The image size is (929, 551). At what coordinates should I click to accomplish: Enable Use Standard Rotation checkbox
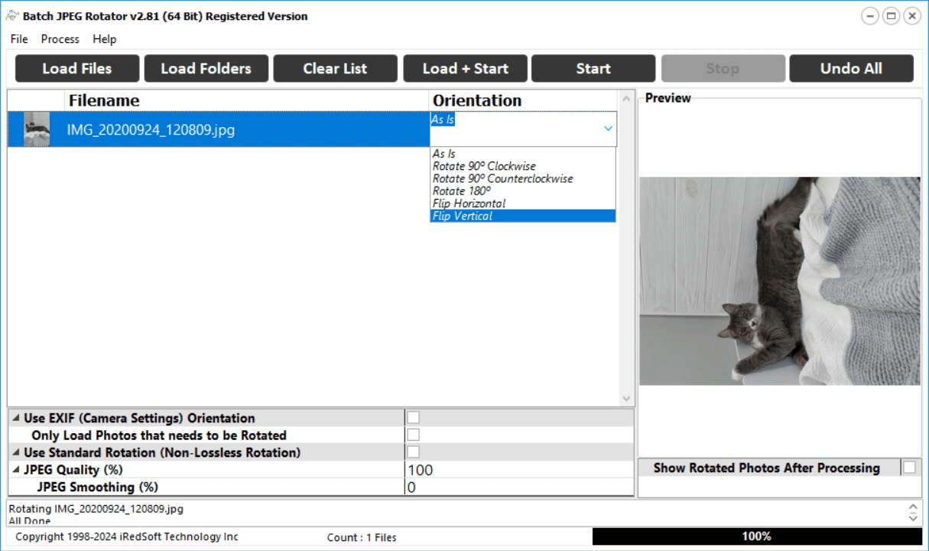[x=413, y=452]
